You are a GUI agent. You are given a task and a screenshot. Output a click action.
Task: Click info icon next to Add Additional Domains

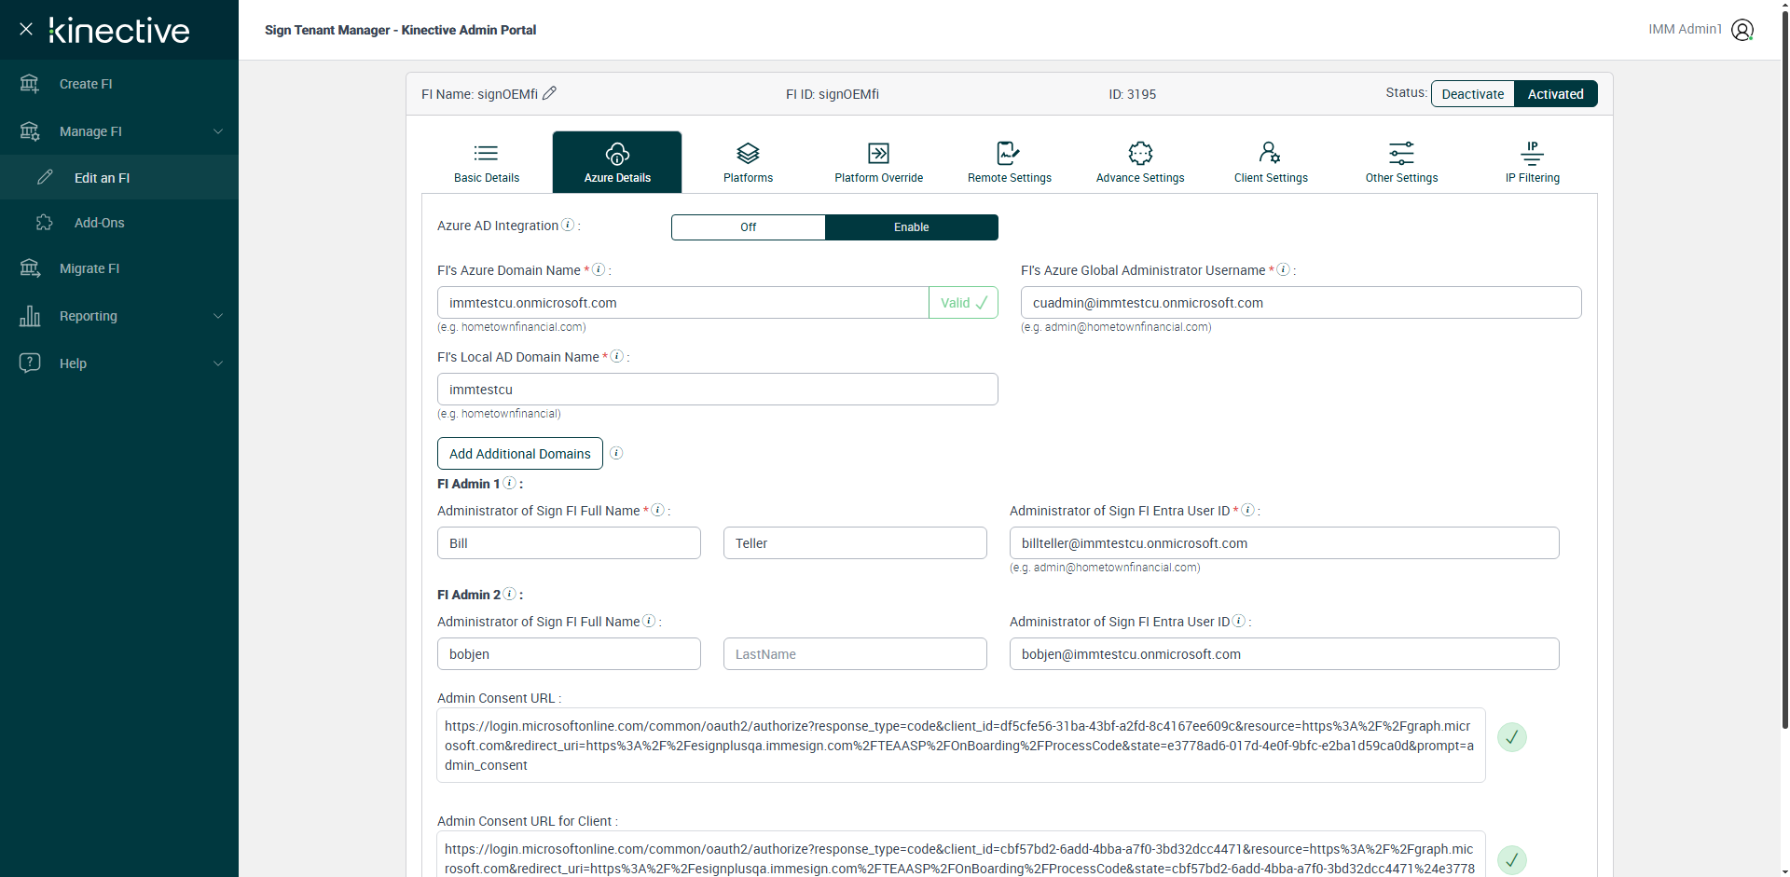click(x=616, y=453)
